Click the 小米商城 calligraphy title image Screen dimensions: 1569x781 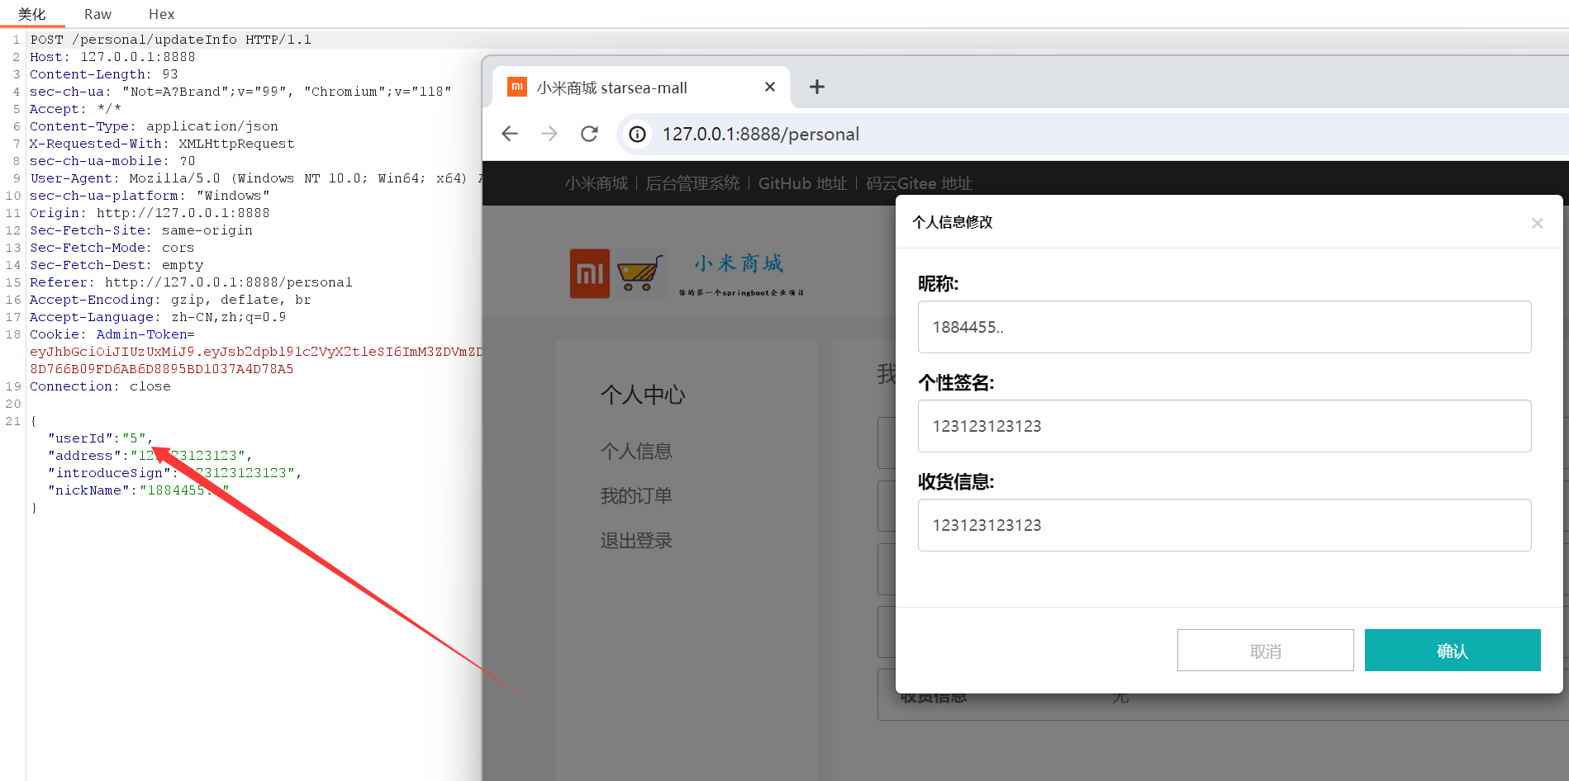click(x=739, y=263)
